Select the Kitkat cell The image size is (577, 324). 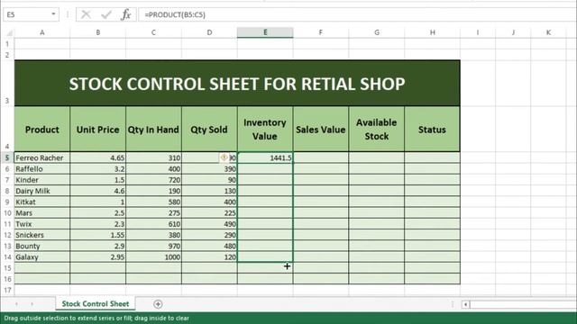tap(42, 202)
